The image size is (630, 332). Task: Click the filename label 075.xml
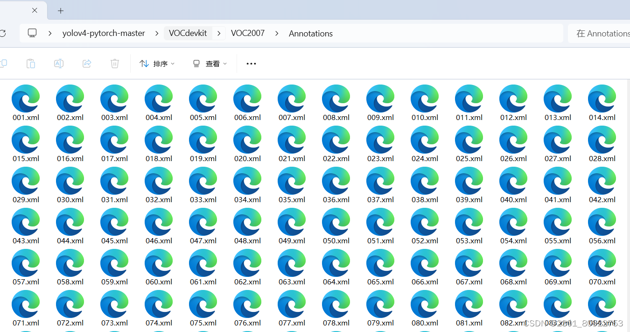pos(203,323)
